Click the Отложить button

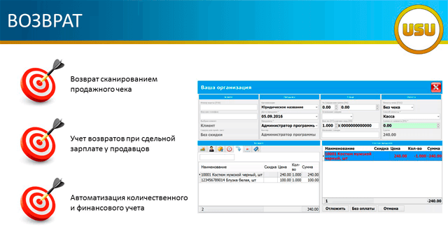(335, 209)
